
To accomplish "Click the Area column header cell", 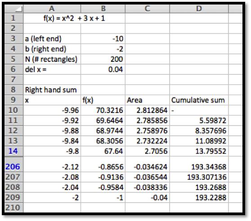I will pos(148,100).
